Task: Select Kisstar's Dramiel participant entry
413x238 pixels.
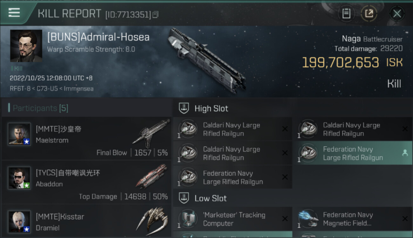Action: (86, 221)
